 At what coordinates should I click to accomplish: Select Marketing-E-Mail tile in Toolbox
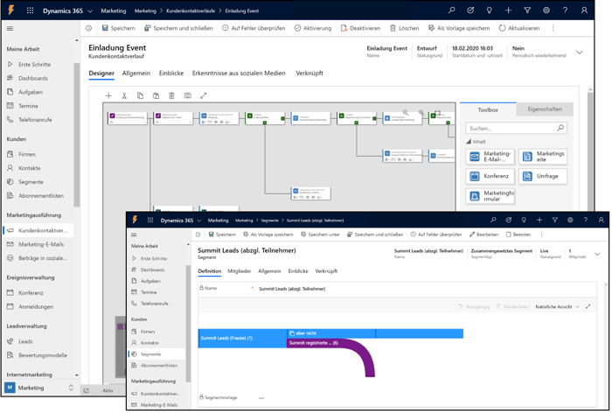(x=490, y=157)
